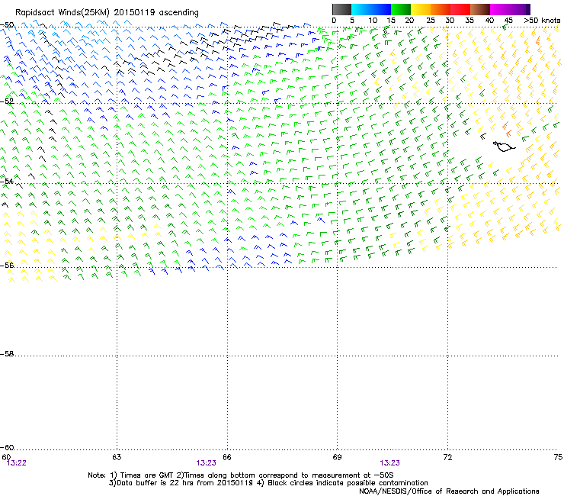
Task: Click the longitude label '75'
Action: coord(558,457)
